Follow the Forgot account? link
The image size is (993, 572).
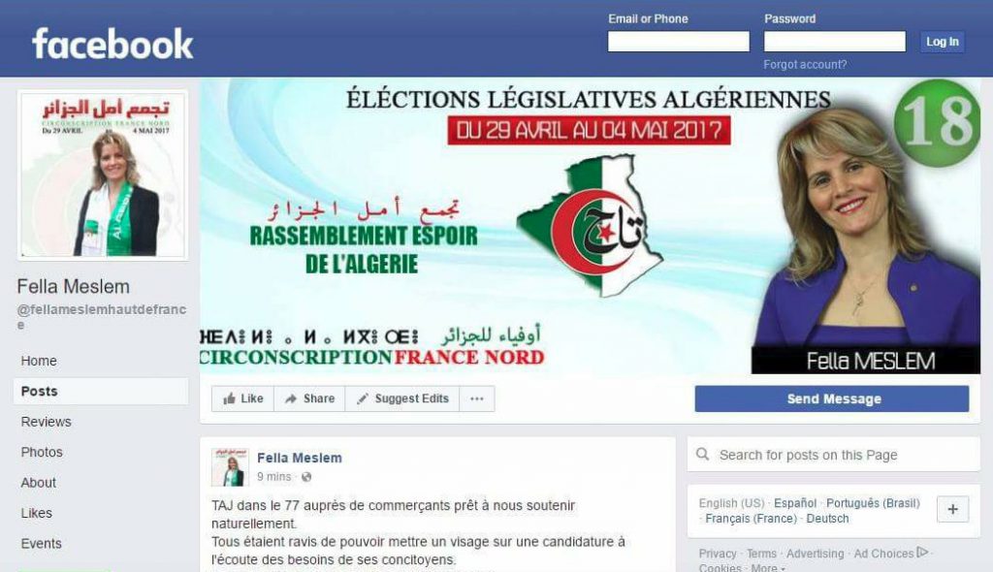[x=805, y=65]
